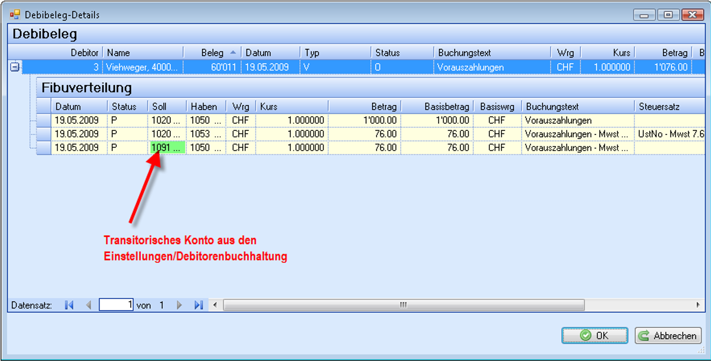Select the first Fibuverteilung row selector
This screenshot has height=362, width=711.
(x=44, y=120)
